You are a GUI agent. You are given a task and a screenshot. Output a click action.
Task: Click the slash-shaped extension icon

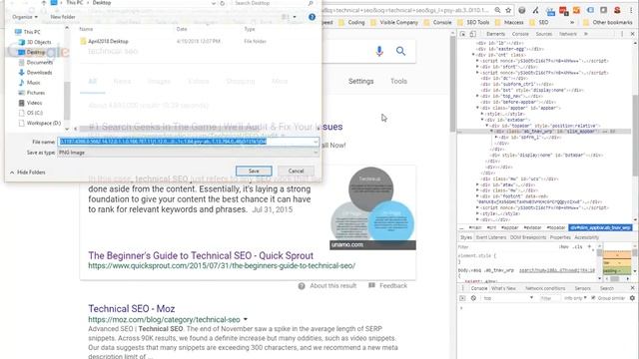click(535, 10)
